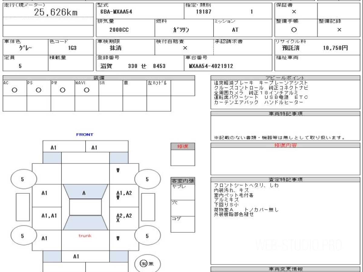Click the blue FRONT label on diagram
The height and width of the screenshot is (272, 363).
click(x=85, y=134)
